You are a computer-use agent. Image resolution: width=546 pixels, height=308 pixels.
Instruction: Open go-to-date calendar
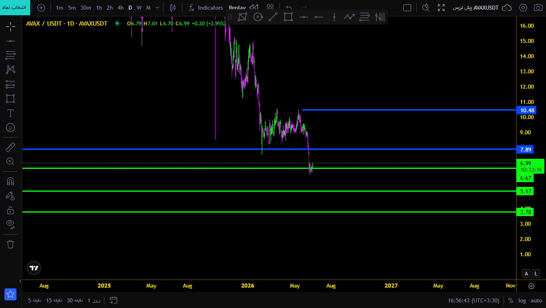113,300
